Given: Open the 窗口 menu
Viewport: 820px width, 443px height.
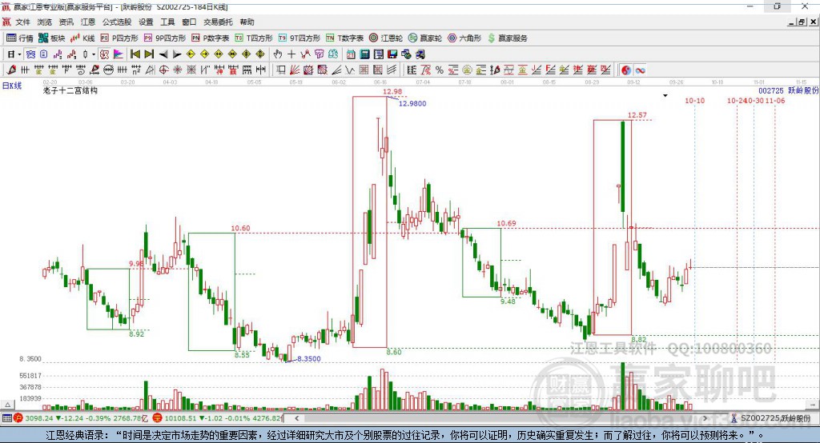Looking at the screenshot, I should pyautogui.click(x=189, y=22).
